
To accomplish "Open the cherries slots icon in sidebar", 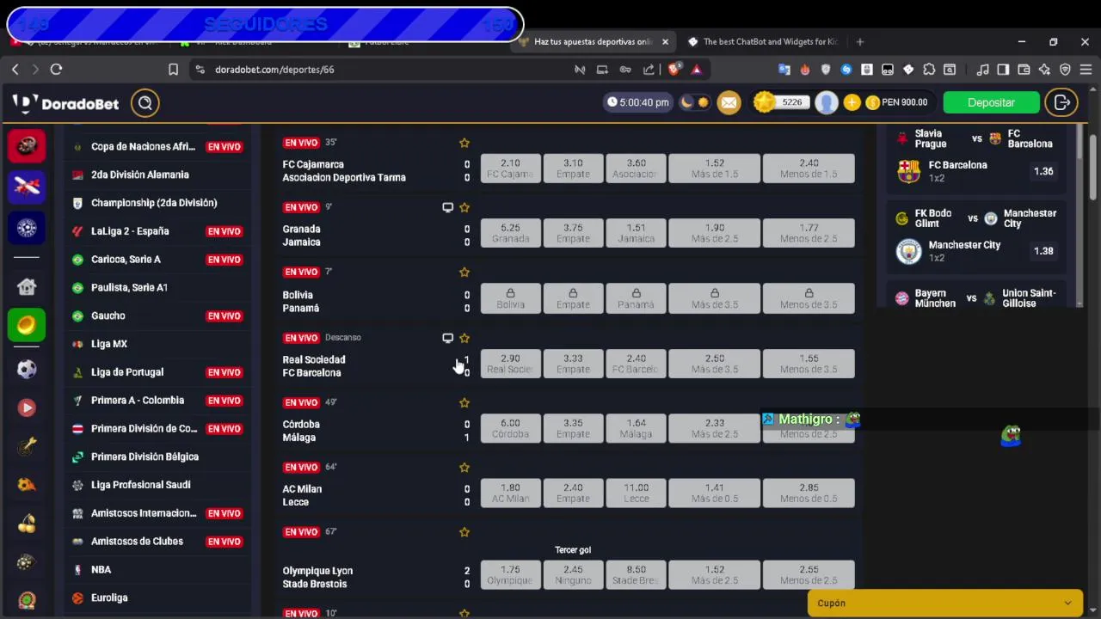I will click(27, 524).
